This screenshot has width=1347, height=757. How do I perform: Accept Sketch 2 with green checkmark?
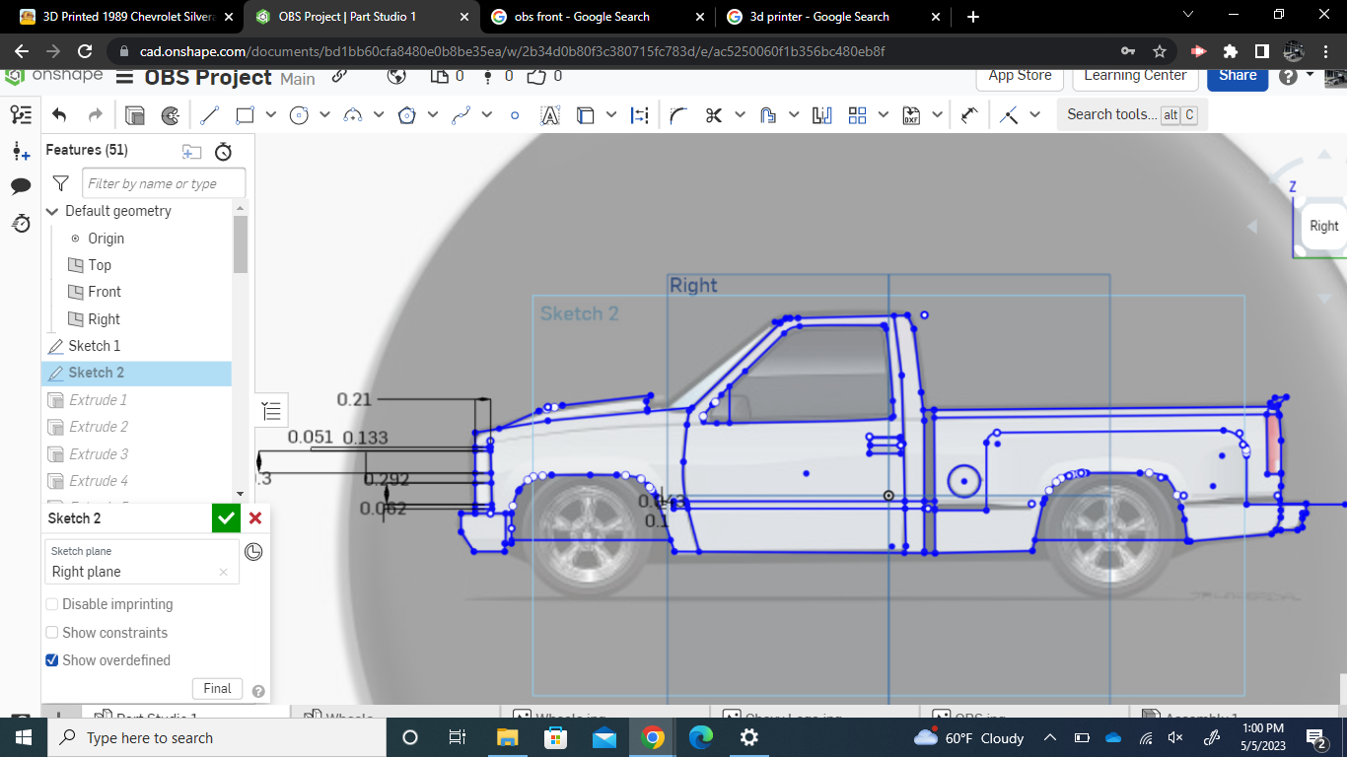coord(226,517)
